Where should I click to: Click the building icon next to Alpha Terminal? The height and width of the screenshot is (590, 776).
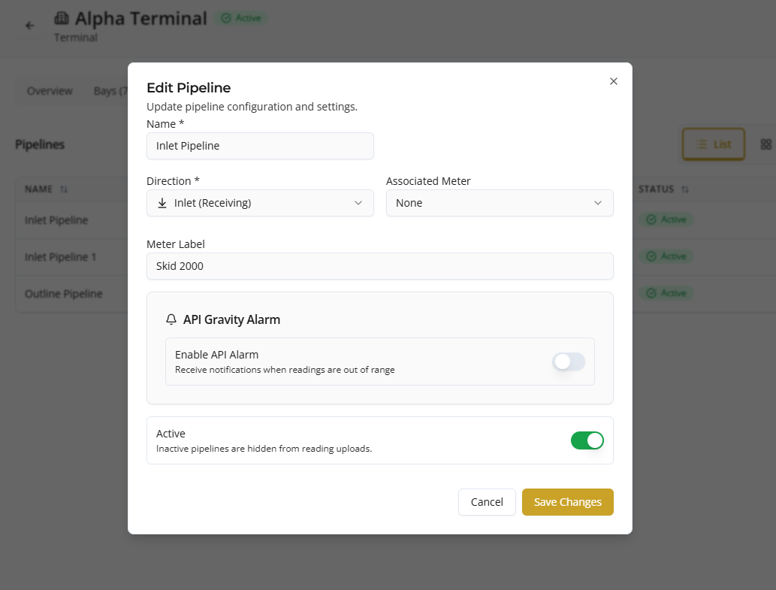(62, 18)
